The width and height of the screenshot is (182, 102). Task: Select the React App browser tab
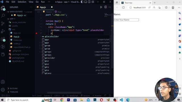click(136, 3)
